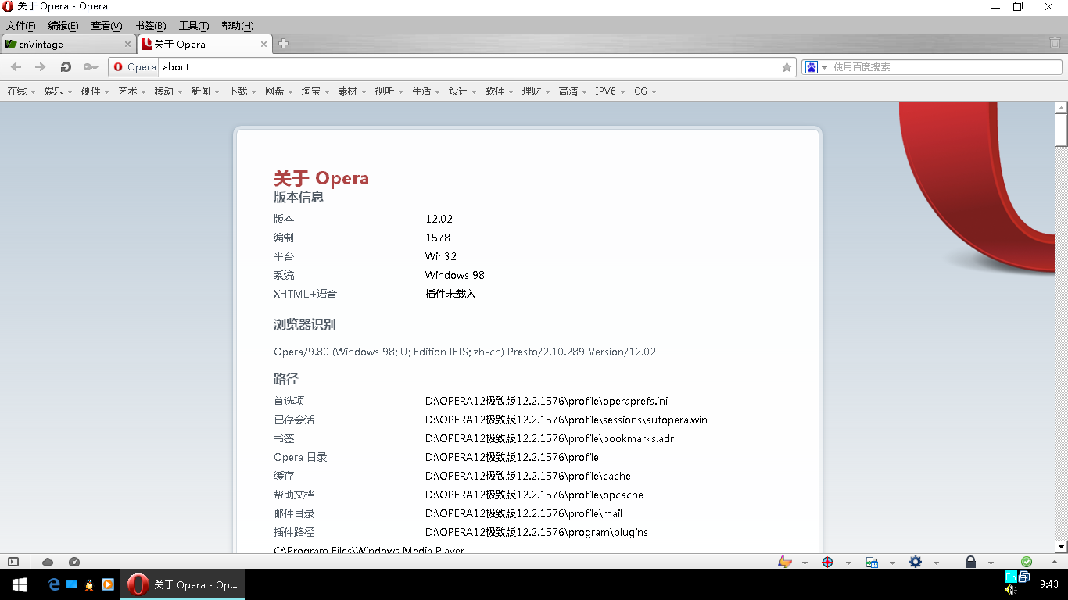This screenshot has width=1068, height=600.
Task: Click the windows calendar status bar icon
Action: [872, 562]
